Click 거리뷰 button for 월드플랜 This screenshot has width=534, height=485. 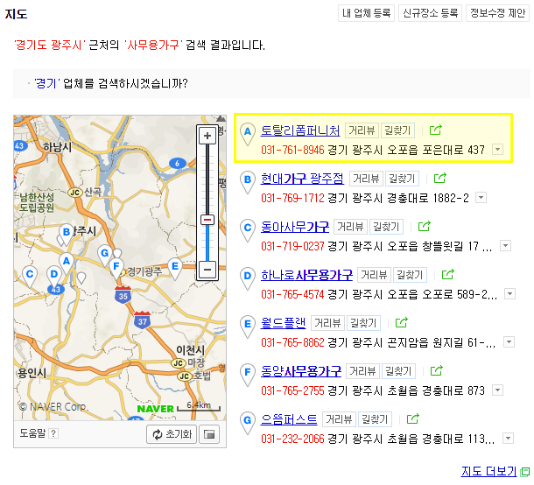coord(327,323)
